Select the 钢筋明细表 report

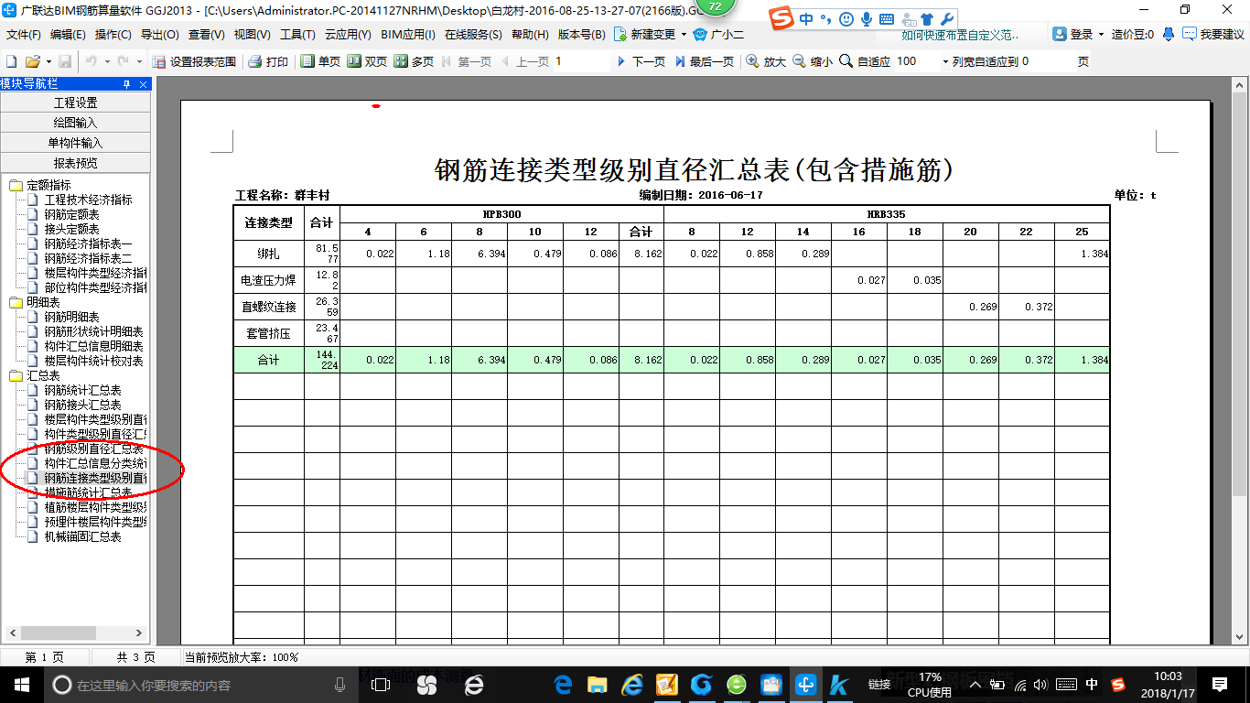tap(71, 318)
